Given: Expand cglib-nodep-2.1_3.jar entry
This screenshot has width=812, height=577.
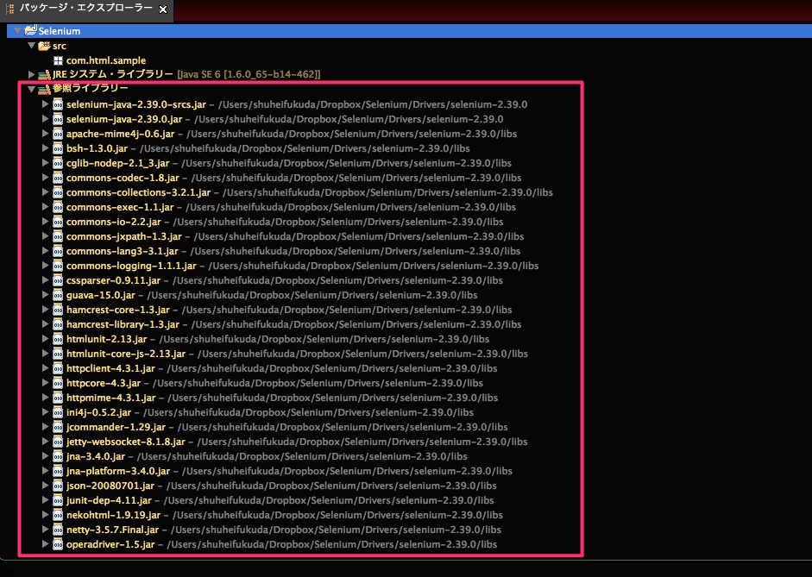Looking at the screenshot, I should (x=45, y=162).
